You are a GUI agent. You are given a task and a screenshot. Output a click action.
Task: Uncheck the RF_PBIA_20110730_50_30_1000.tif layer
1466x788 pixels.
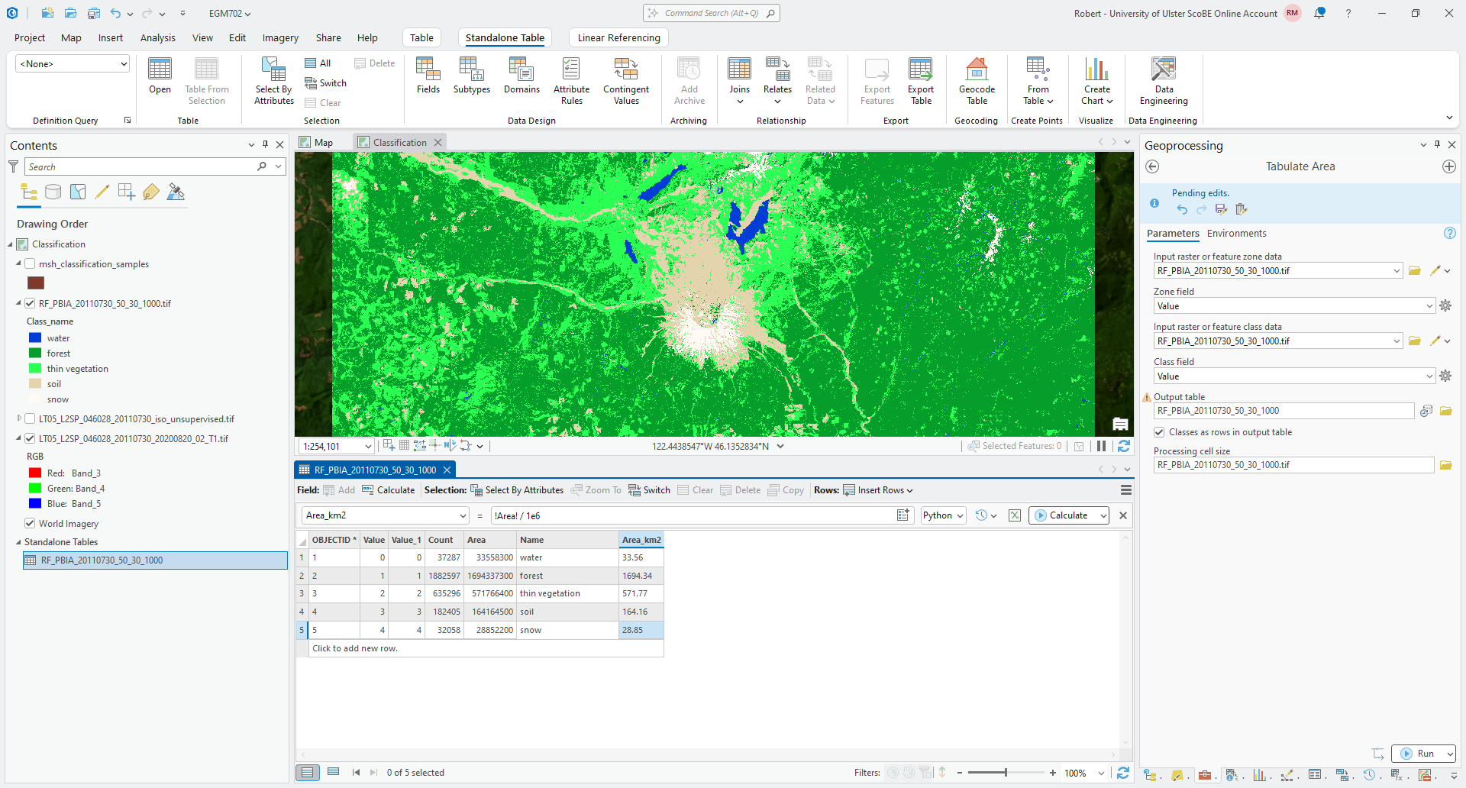point(31,303)
